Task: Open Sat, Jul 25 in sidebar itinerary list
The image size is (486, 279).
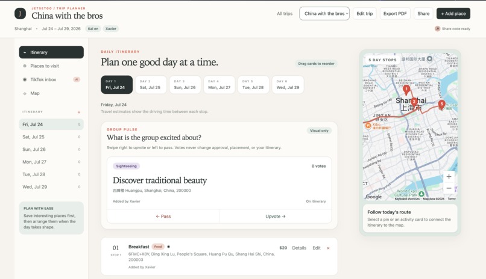Action: pos(51,137)
